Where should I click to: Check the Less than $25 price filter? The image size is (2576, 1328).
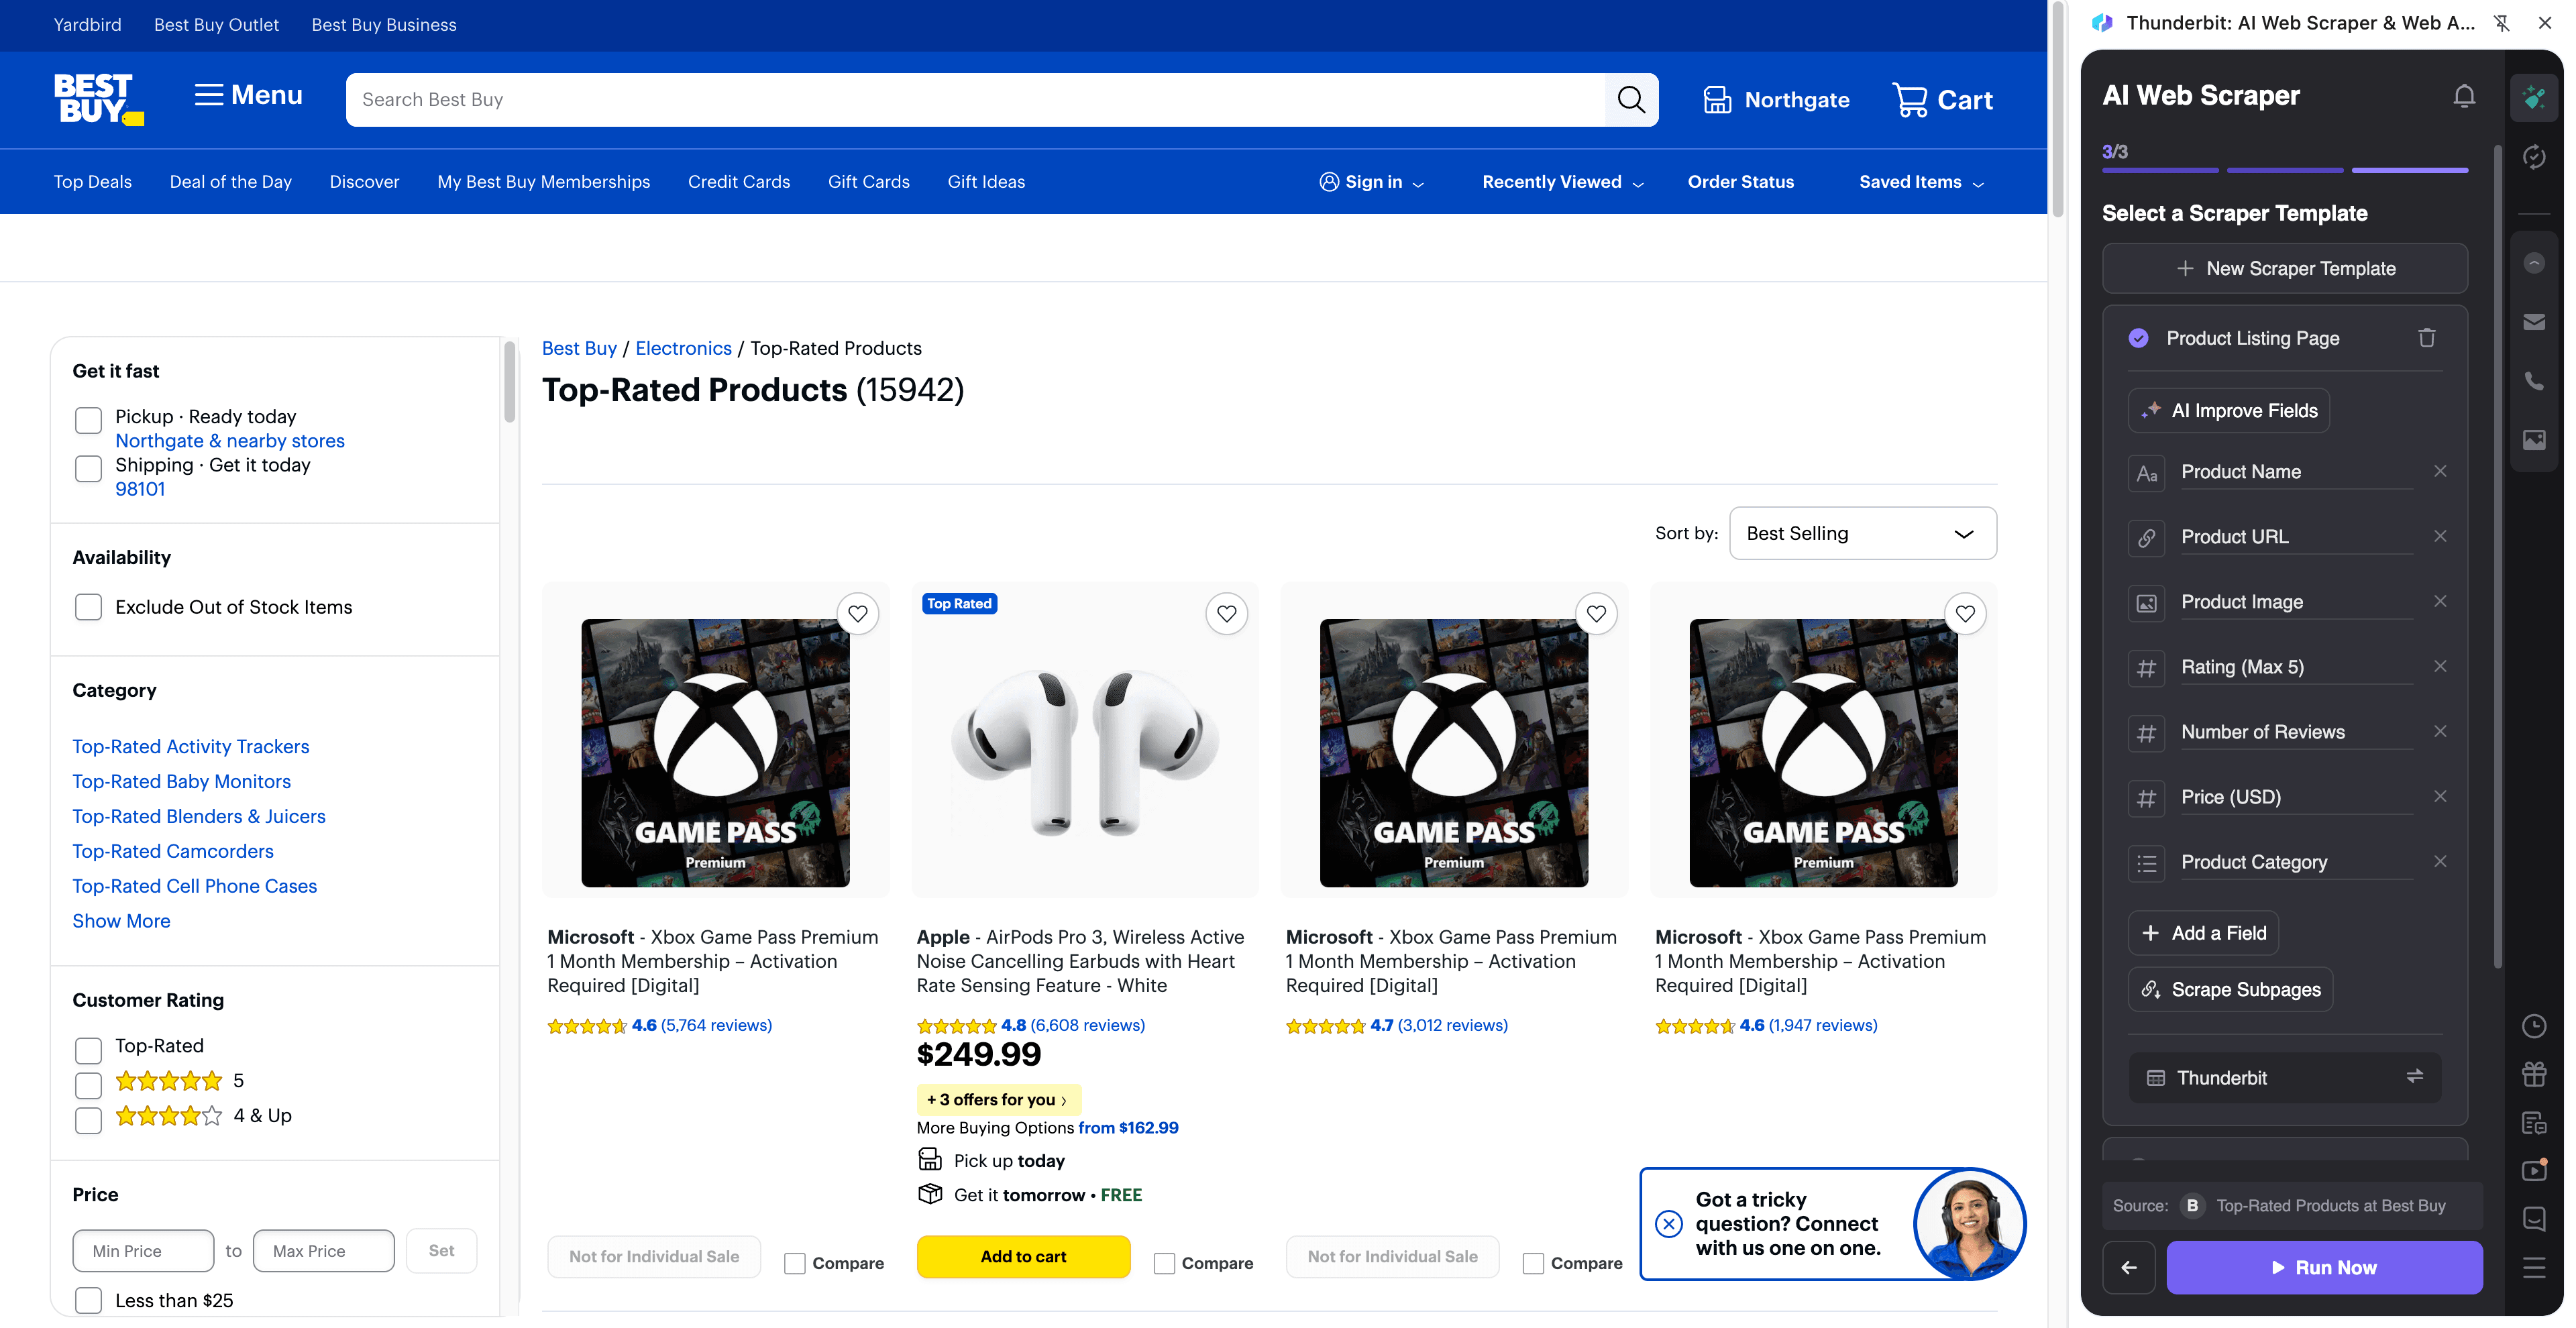click(88, 1300)
